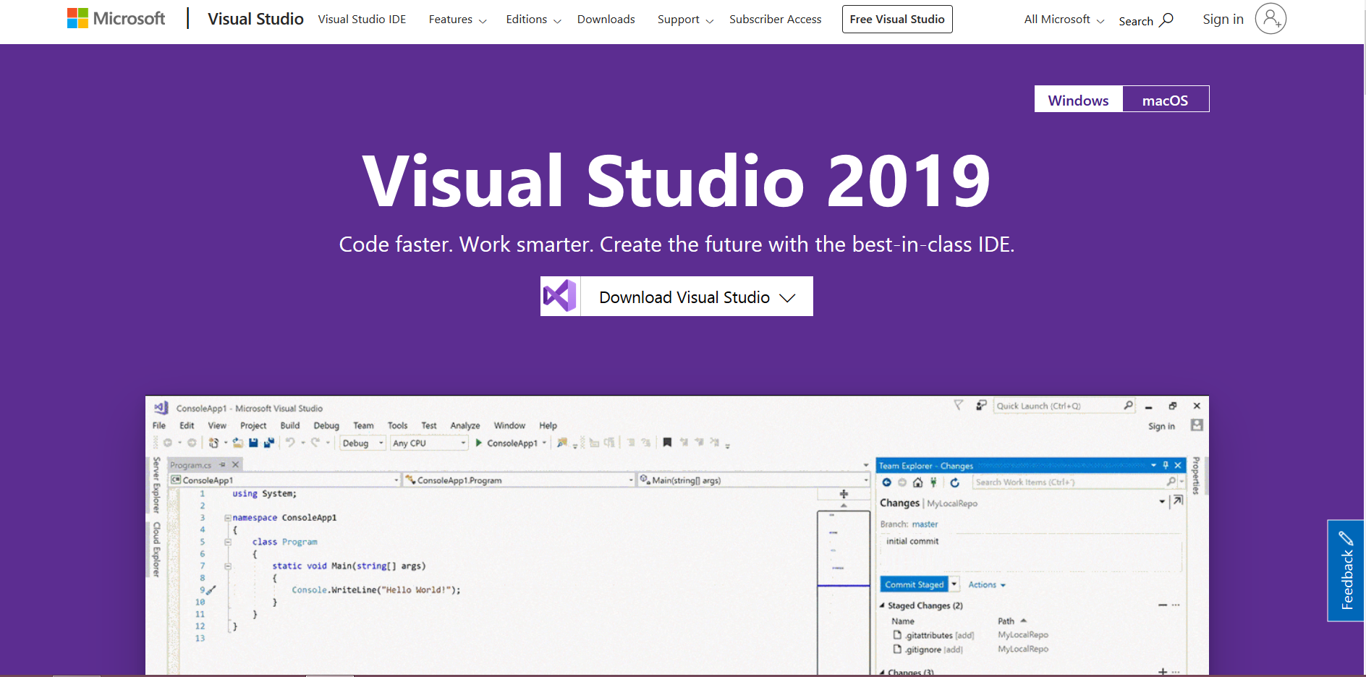Click the master branch link

[925, 524]
